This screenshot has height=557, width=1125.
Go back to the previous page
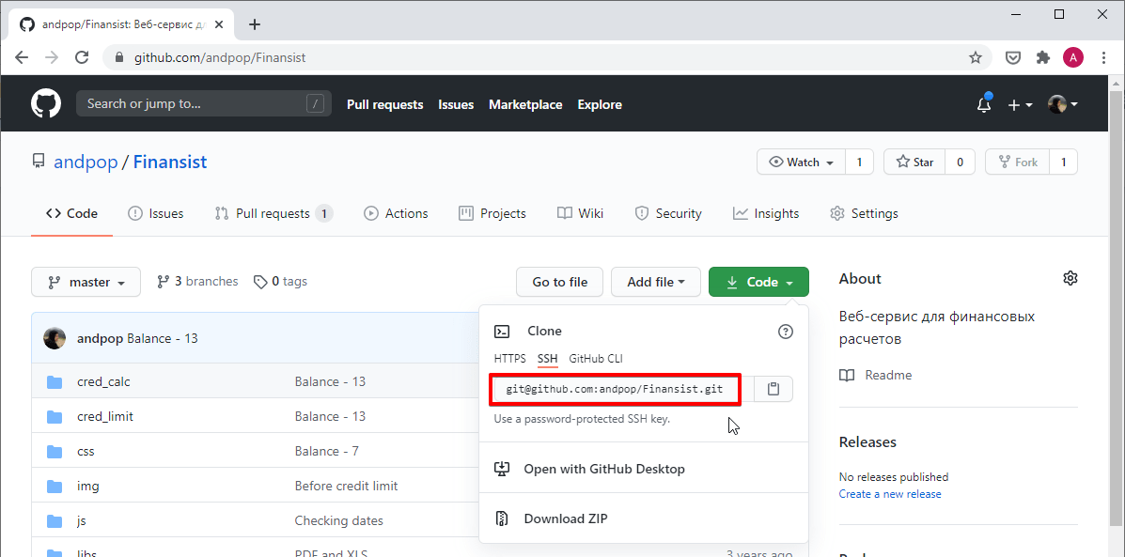[22, 57]
